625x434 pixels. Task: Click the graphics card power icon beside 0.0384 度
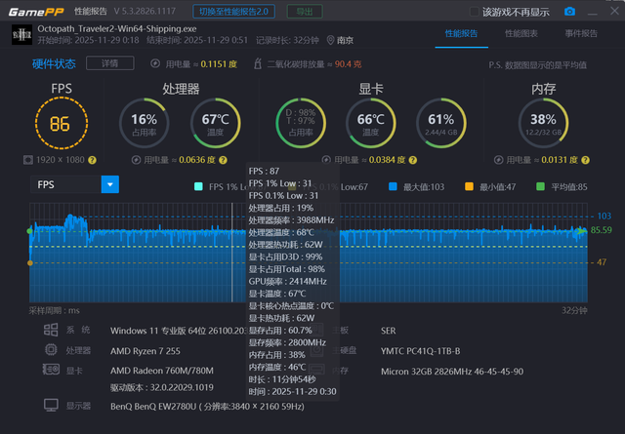coord(326,160)
